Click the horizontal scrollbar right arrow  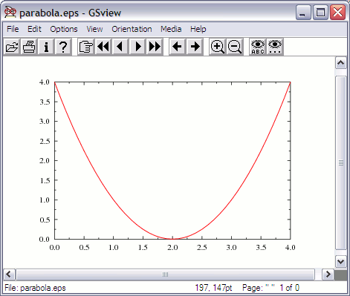pos(328,274)
